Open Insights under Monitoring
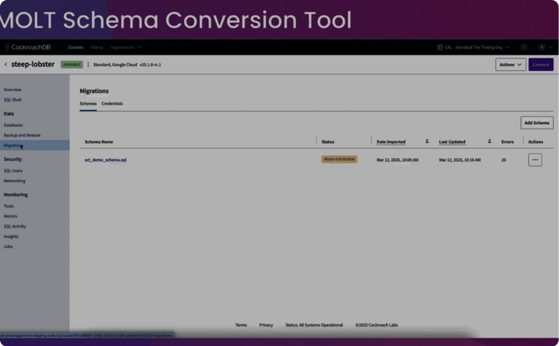559x346 pixels. tap(11, 237)
